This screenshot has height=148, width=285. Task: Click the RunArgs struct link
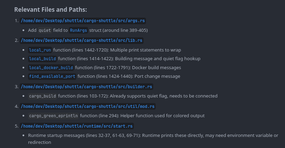coord(78,30)
